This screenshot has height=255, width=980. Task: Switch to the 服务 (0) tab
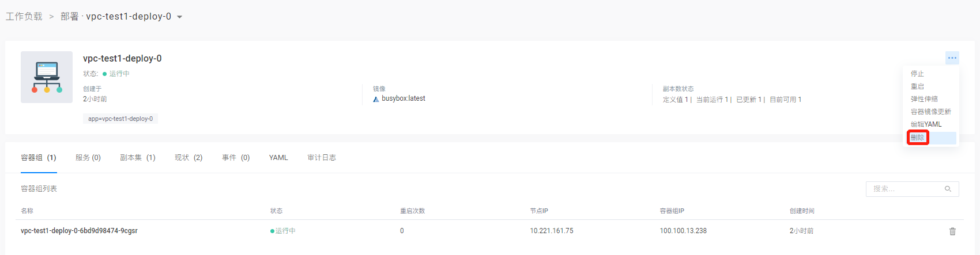88,158
